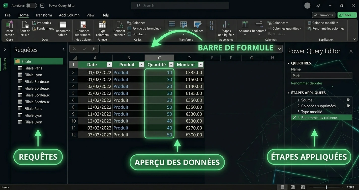The width and height of the screenshot is (359, 190).
Task: Collapse the ÉTAPES APPLIQUÉES section
Action: pos(289,93)
